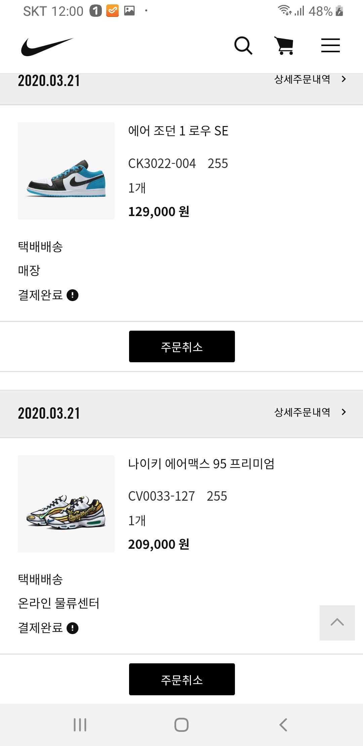Open the hamburger menu
363x746 pixels.
click(x=330, y=46)
